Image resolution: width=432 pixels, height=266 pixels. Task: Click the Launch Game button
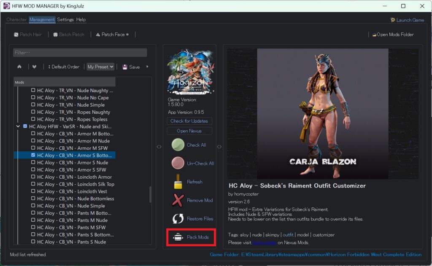(407, 20)
